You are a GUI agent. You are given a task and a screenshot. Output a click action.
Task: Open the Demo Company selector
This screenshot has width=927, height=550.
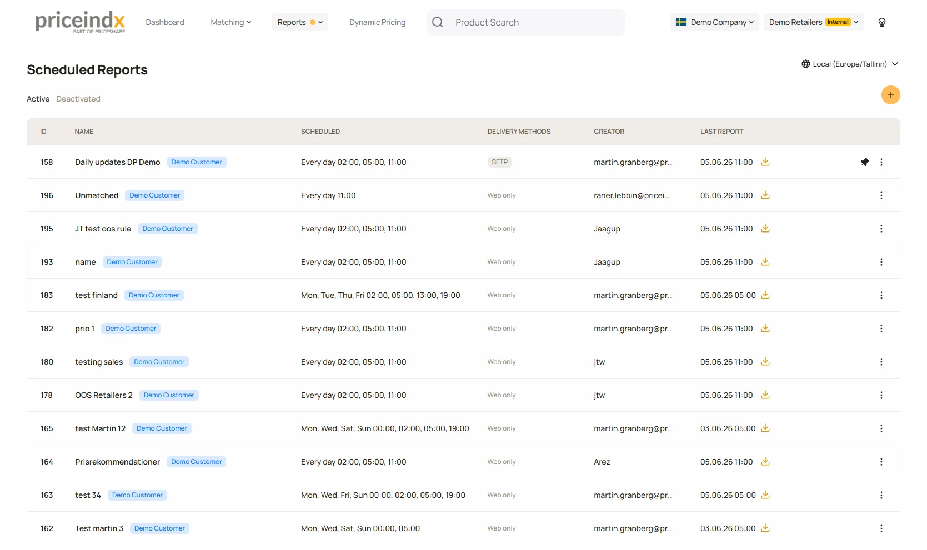coord(714,22)
